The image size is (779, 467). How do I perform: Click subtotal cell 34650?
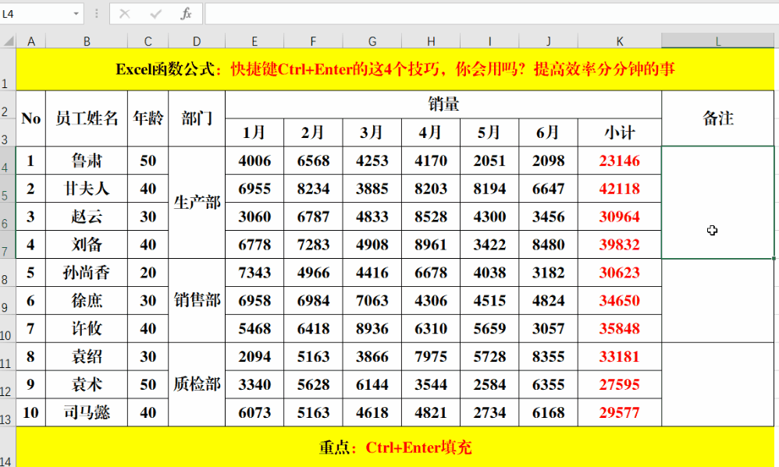[x=620, y=300]
